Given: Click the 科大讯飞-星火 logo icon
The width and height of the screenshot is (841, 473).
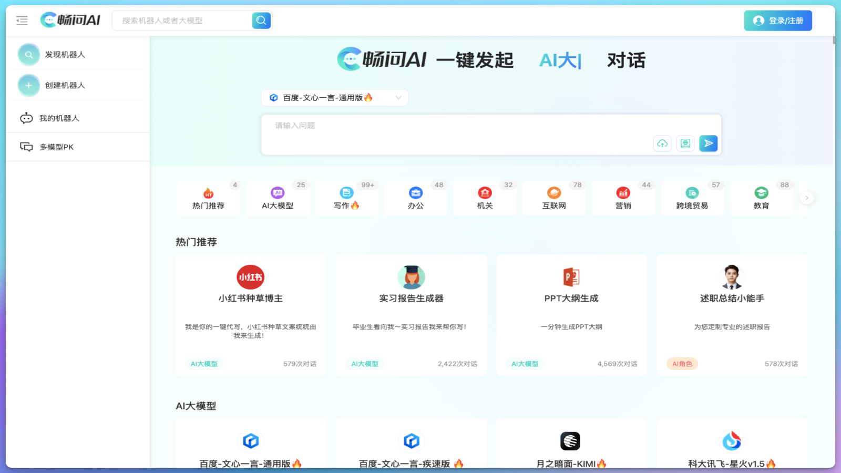Looking at the screenshot, I should 732,441.
